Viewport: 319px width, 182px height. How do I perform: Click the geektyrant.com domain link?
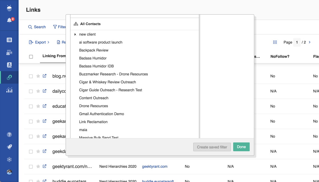(155, 166)
